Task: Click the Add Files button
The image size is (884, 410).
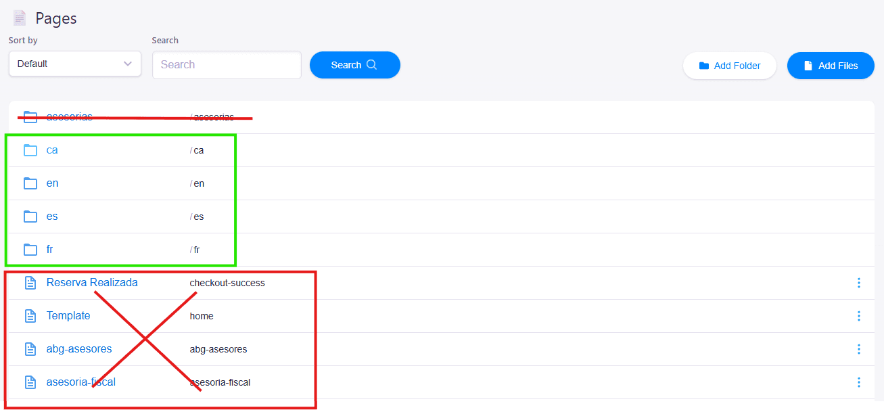Action: (x=831, y=66)
